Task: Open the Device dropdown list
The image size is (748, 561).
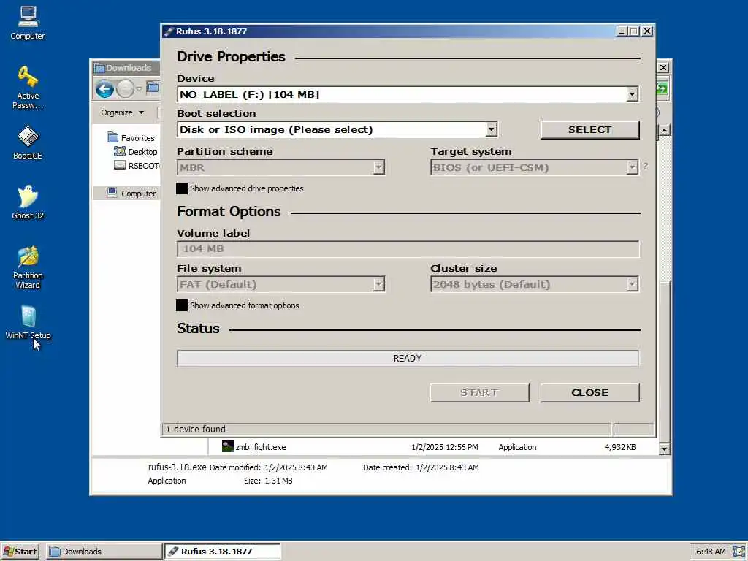Action: (632, 94)
